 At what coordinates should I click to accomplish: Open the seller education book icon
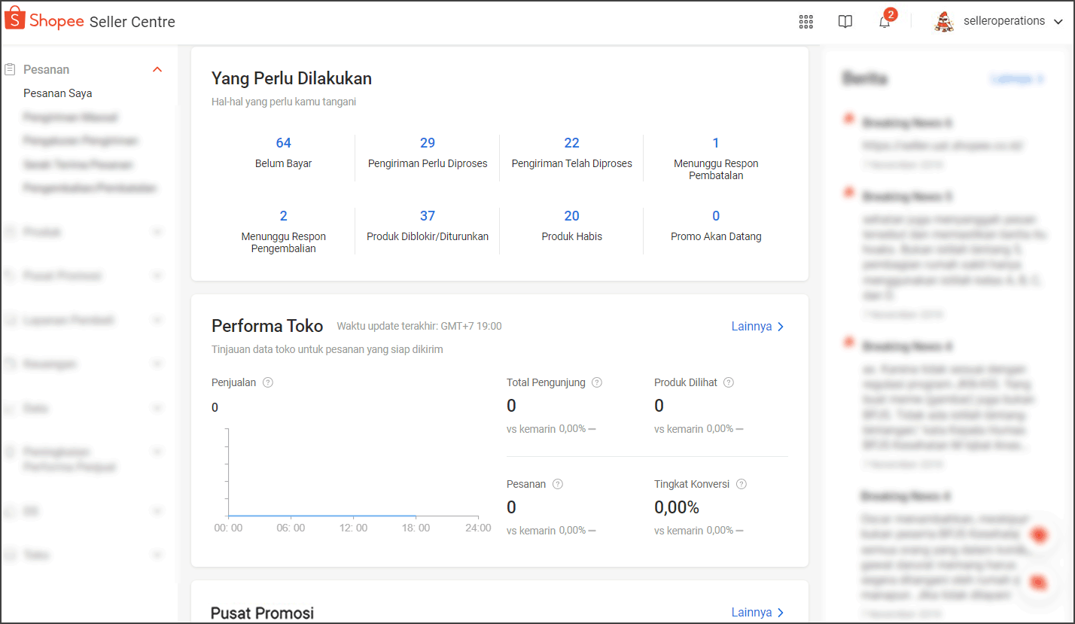pos(845,22)
